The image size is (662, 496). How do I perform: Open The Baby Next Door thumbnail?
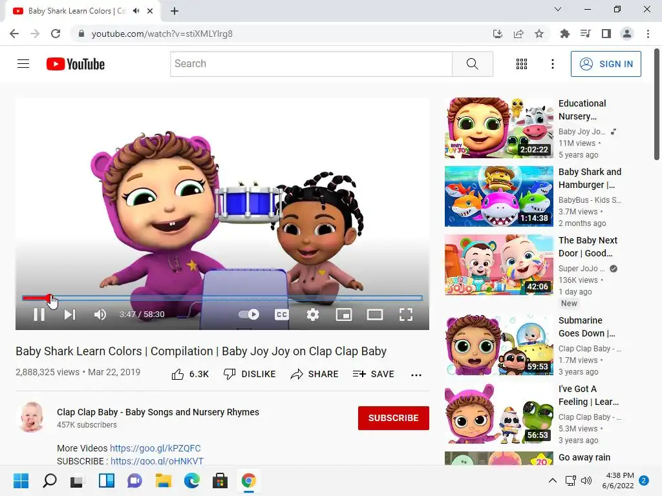(x=498, y=264)
